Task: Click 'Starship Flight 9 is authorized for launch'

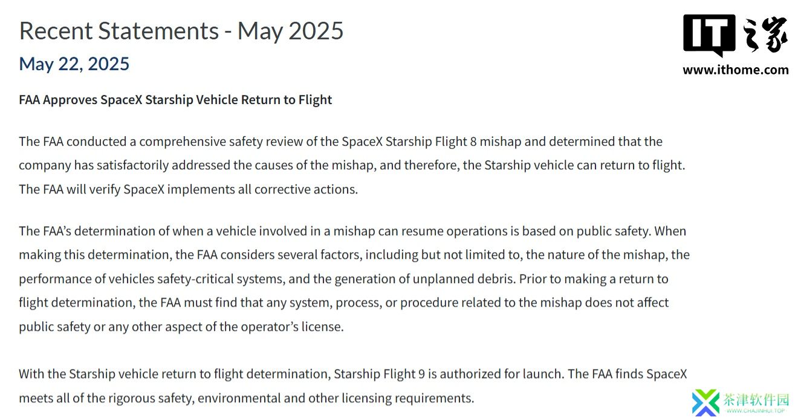Action: click(x=449, y=374)
